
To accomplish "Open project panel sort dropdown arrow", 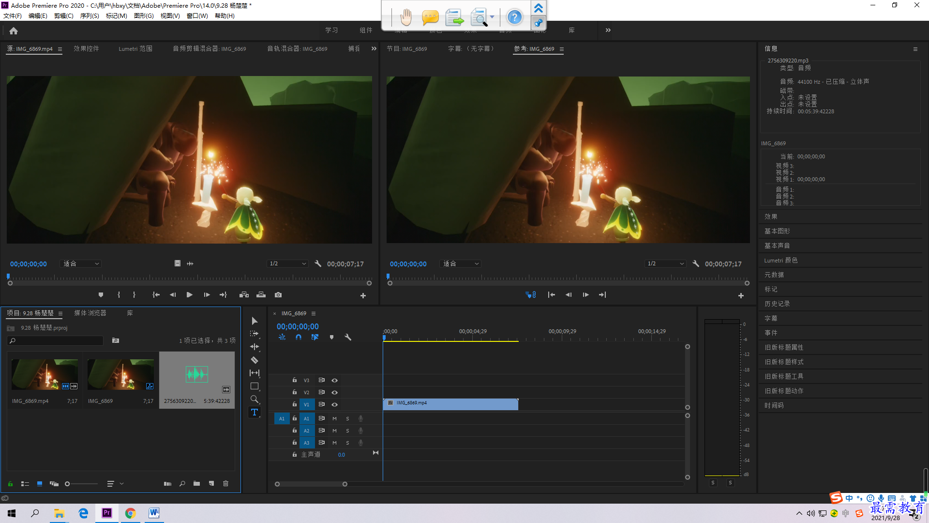I will click(x=122, y=484).
